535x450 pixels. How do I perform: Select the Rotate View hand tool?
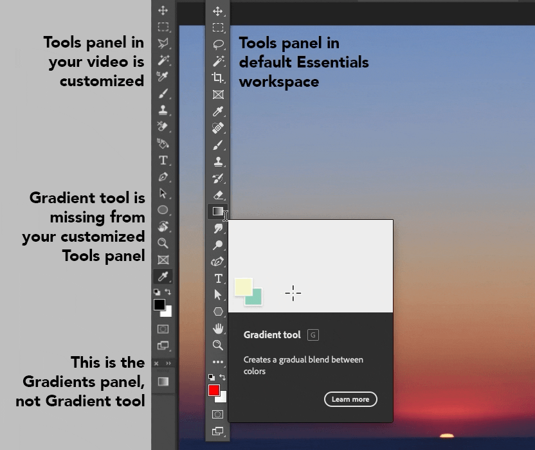163,226
